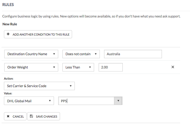Image resolution: width=190 pixels, height=130 pixels.
Task: Expand the service code combo box arrow
Action: point(118,101)
